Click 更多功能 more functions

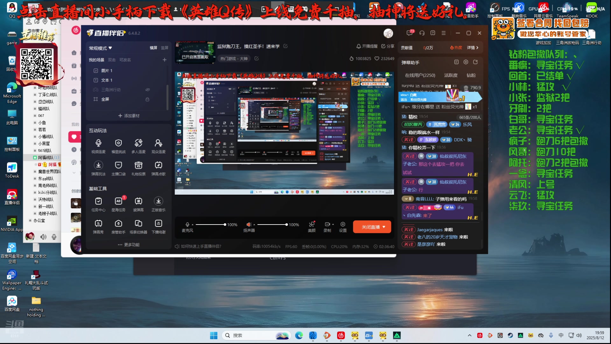[x=129, y=245]
